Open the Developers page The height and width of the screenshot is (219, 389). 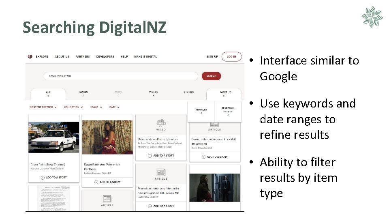[x=105, y=57]
